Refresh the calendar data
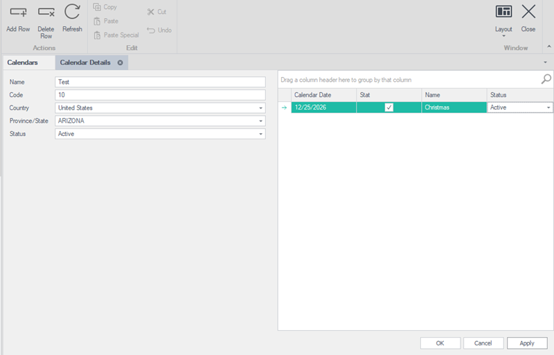 [72, 12]
